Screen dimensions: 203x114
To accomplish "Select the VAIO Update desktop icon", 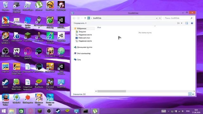I will 16,22.
